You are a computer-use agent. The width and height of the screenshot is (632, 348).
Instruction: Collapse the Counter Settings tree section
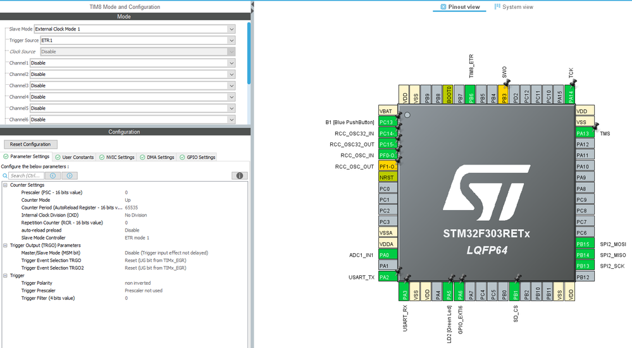(5, 185)
